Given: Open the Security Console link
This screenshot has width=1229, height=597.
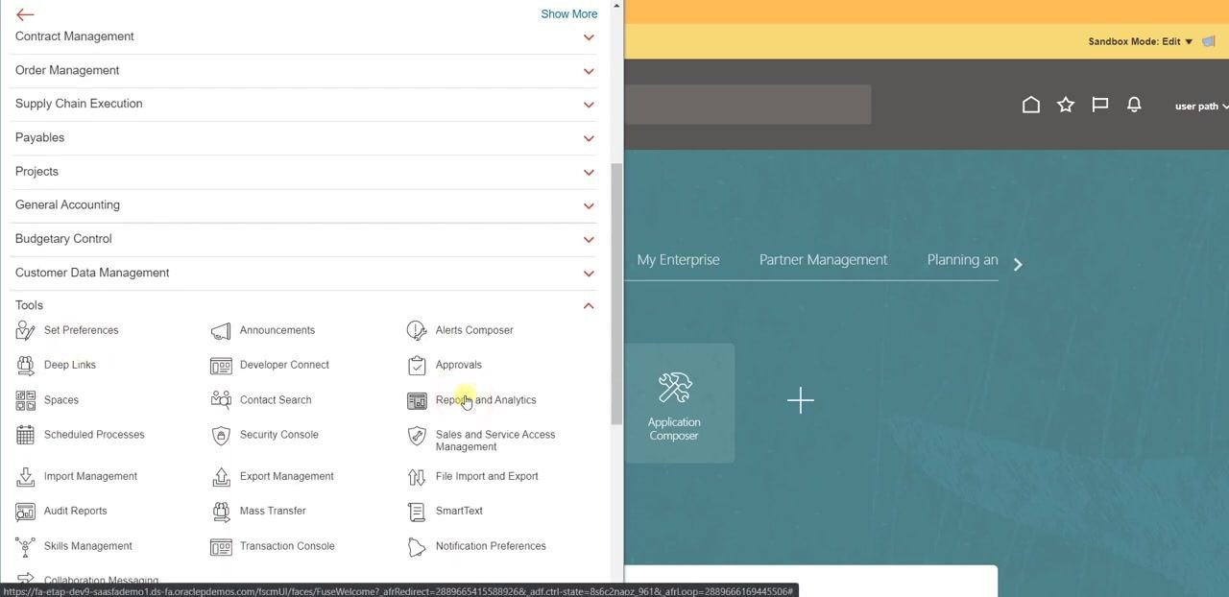Looking at the screenshot, I should (x=278, y=435).
